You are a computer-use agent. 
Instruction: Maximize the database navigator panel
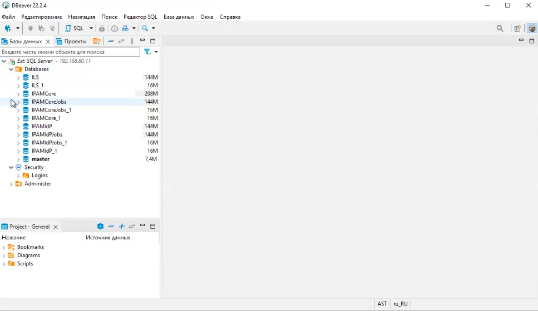point(153,41)
